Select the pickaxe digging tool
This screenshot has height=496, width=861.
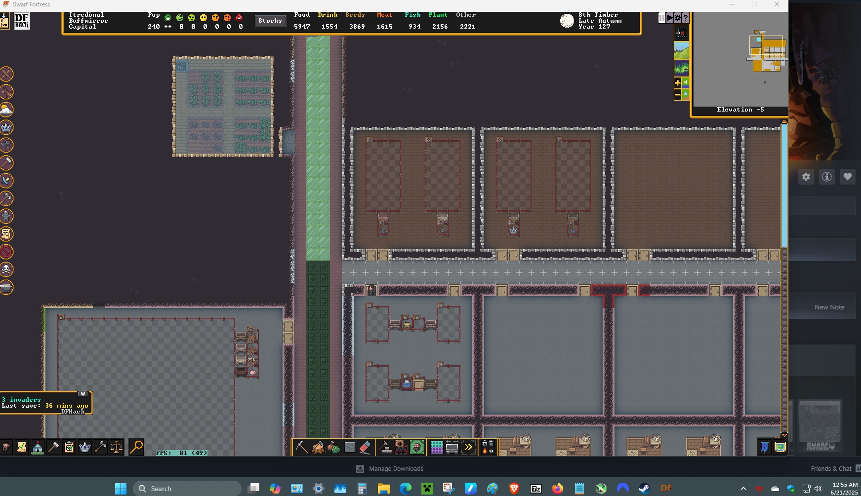click(x=302, y=448)
